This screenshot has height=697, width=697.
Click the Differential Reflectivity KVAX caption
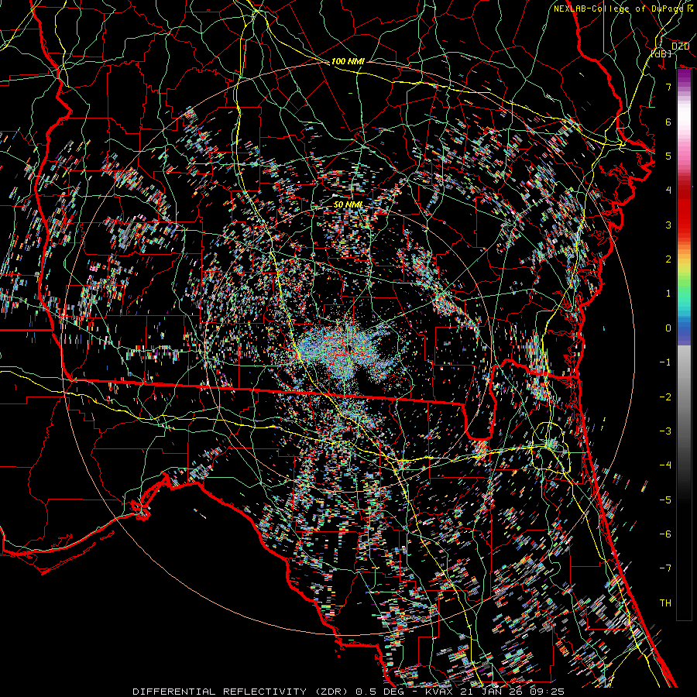pos(348,692)
